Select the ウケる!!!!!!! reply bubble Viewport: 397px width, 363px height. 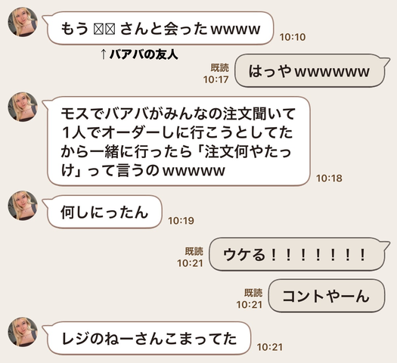299,254
